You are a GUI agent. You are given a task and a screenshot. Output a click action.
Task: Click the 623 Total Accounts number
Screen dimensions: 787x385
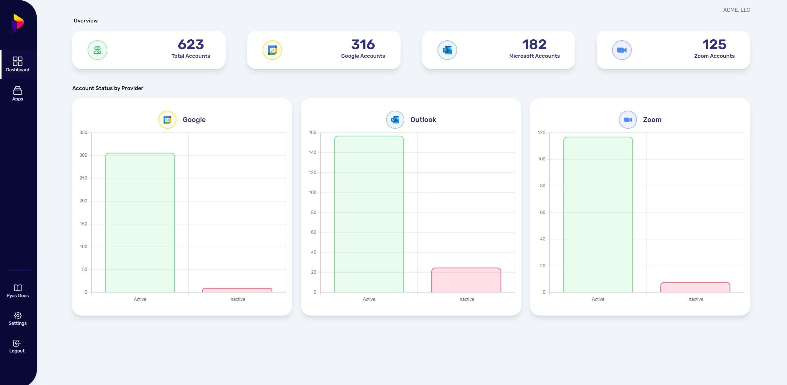pos(191,45)
